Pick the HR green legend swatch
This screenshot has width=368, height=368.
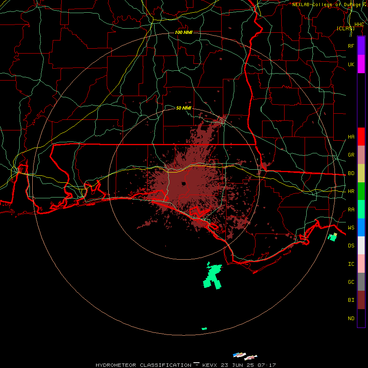361,191
